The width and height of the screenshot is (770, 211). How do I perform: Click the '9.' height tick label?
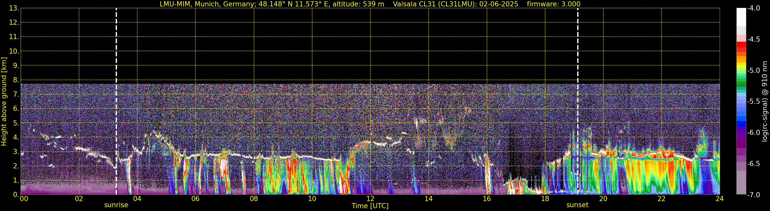click(16, 66)
